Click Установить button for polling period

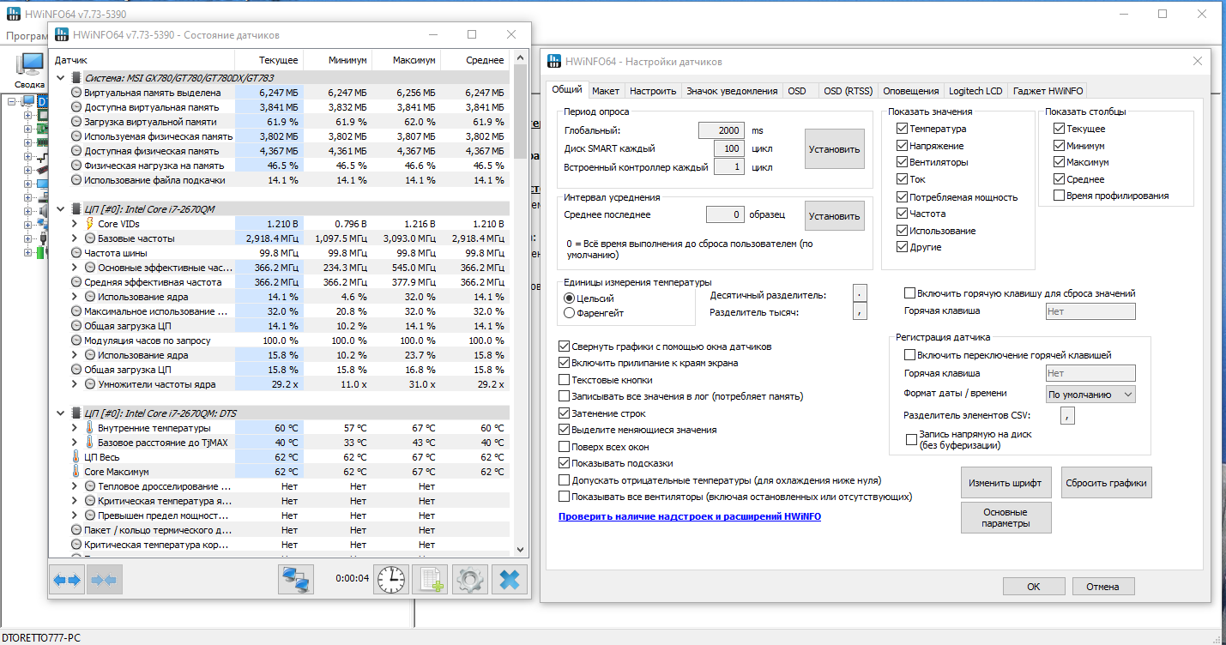834,149
